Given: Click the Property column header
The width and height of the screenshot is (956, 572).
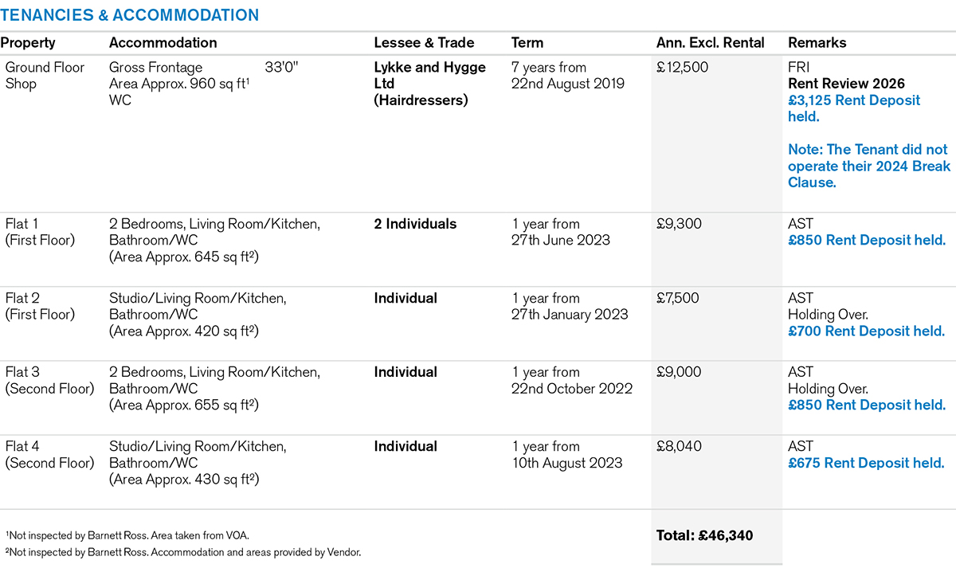Looking at the screenshot, I should click(29, 43).
